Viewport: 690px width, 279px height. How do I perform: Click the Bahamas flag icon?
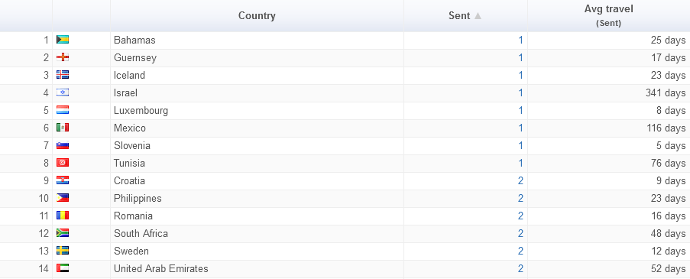click(63, 40)
